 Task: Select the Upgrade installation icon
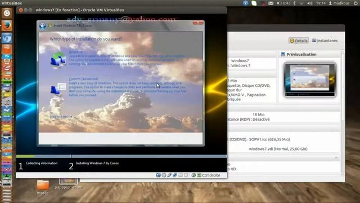58,60
